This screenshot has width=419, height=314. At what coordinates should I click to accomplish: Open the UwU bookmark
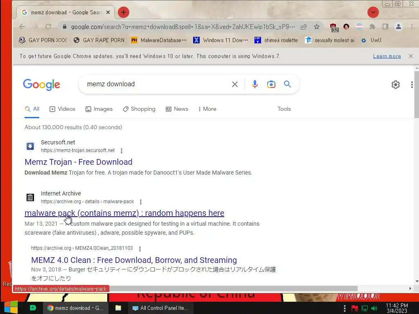coord(371,40)
